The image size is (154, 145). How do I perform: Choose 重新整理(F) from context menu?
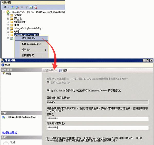click(x=31, y=55)
